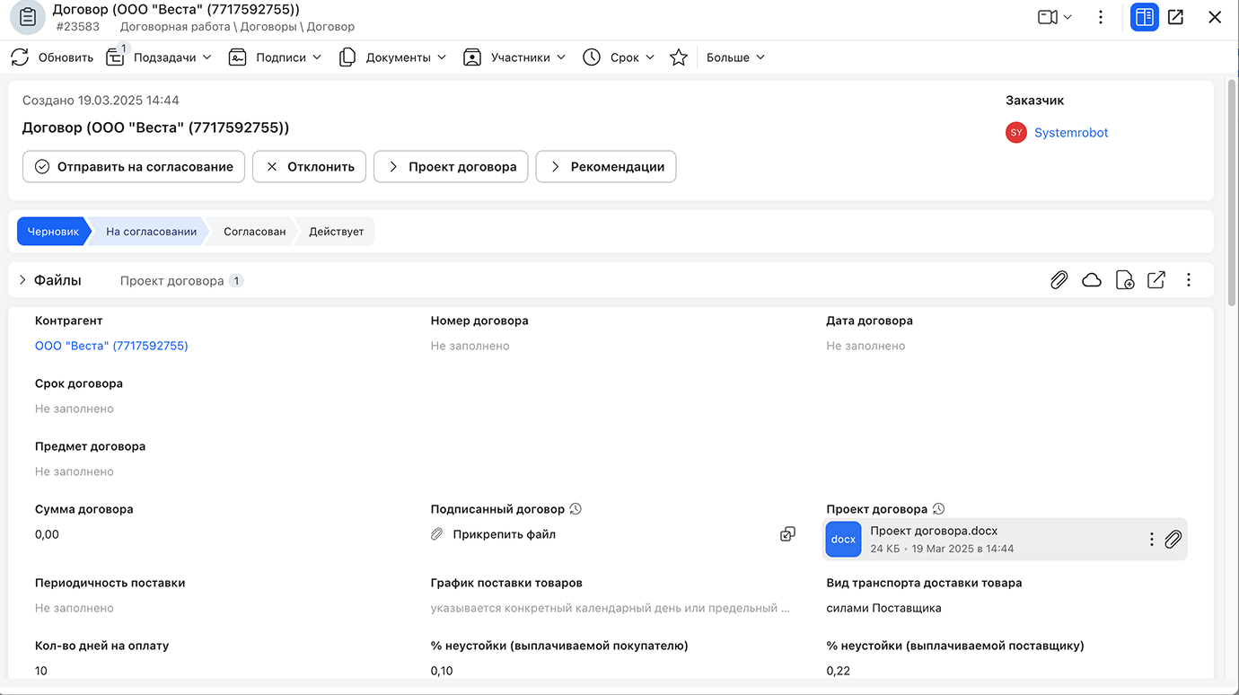Click Отправить на согласование button
This screenshot has width=1239, height=695.
point(133,166)
